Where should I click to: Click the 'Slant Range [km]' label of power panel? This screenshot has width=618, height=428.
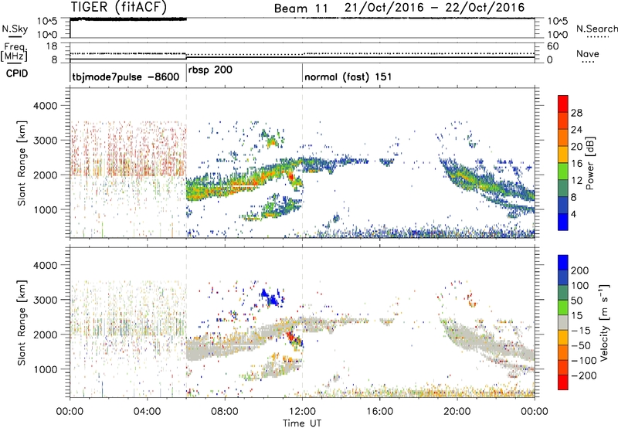(x=22, y=163)
